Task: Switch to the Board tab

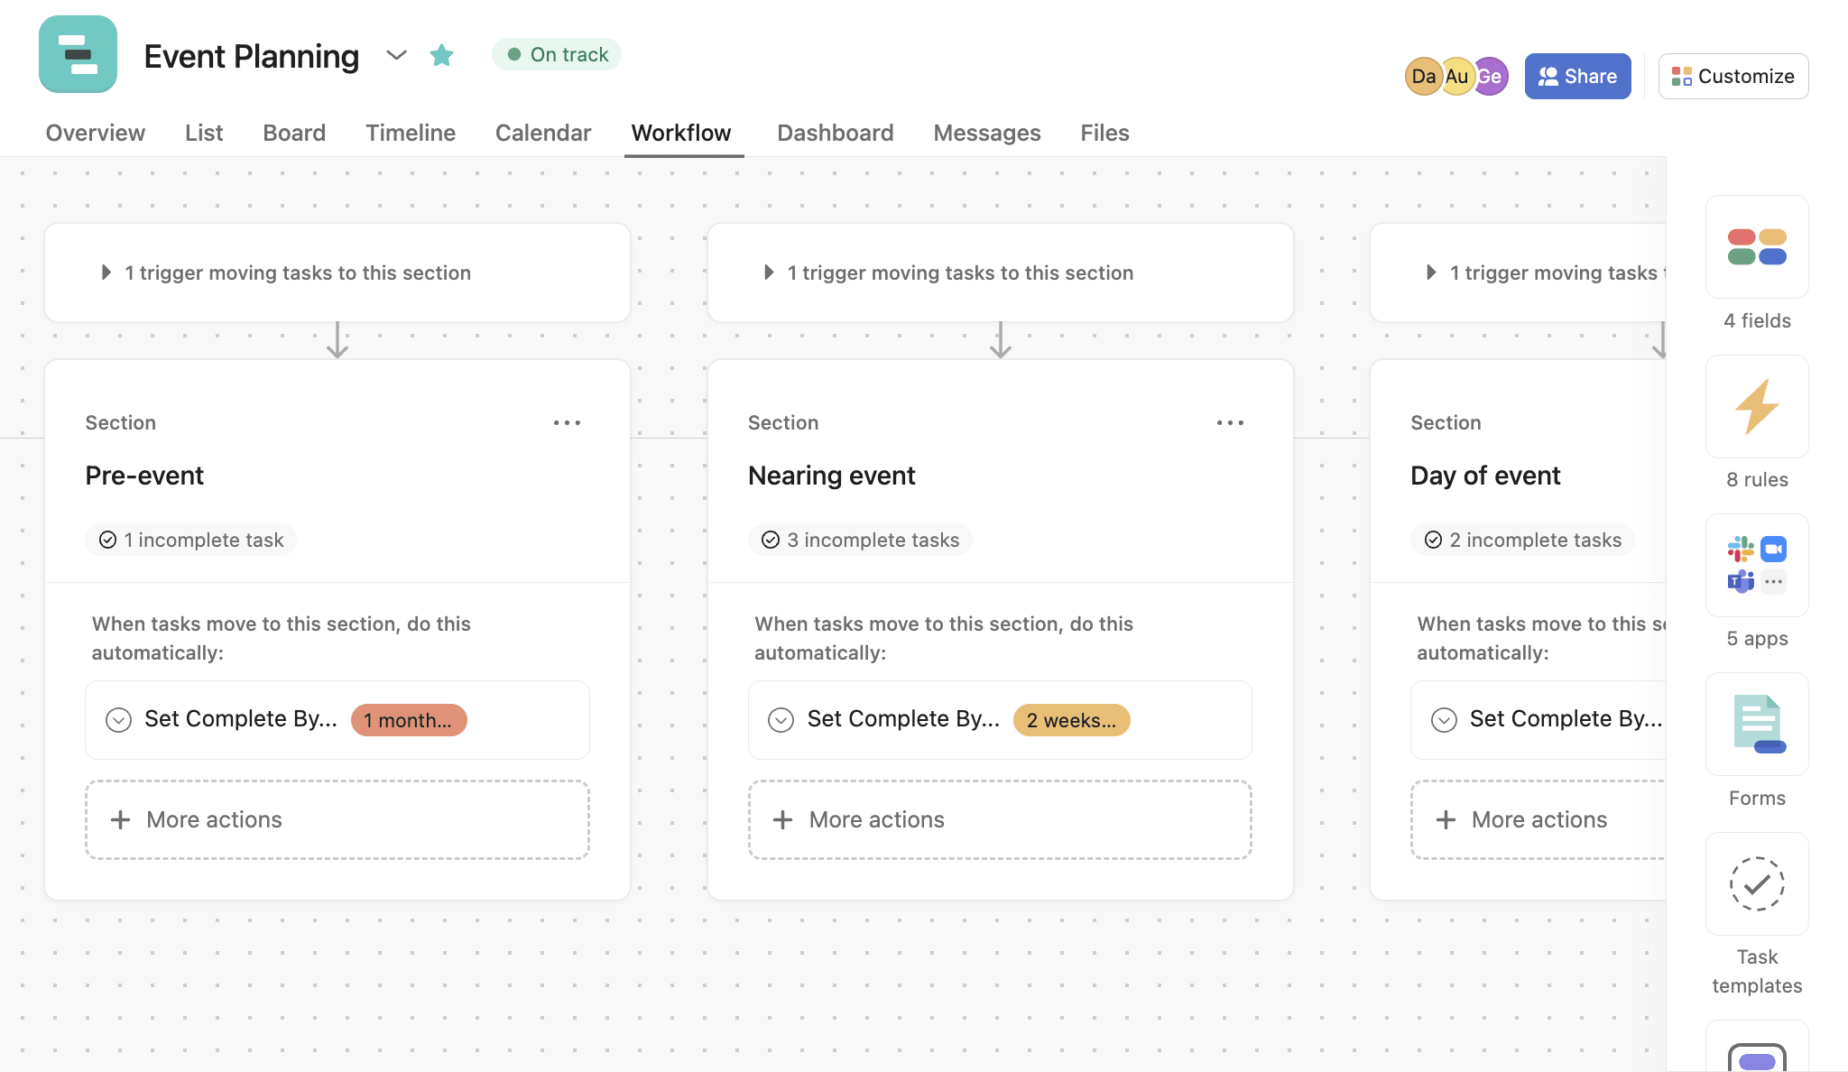Action: pyautogui.click(x=293, y=130)
